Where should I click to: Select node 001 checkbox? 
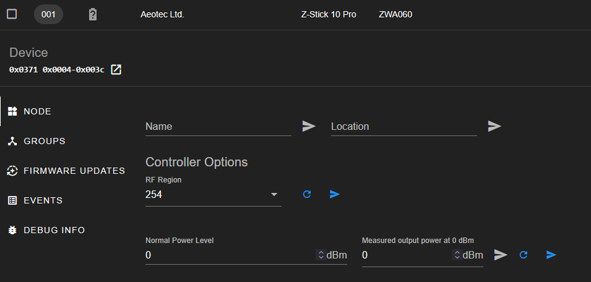12,14
